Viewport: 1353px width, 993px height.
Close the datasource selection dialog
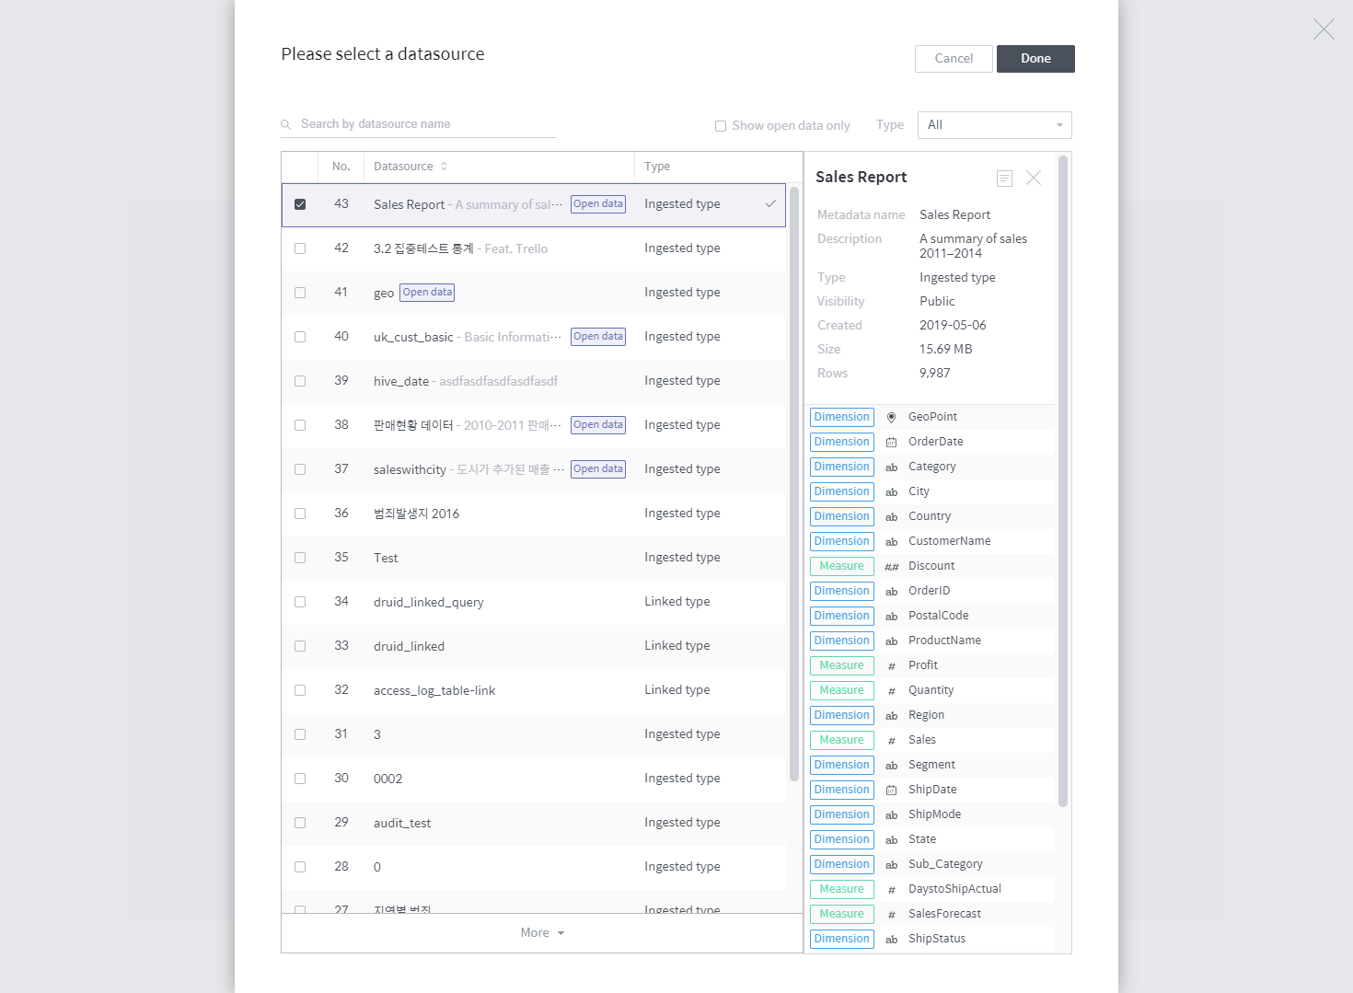tap(1324, 29)
